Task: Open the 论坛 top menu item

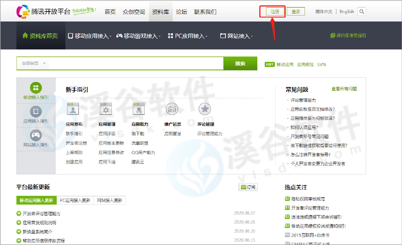Action: [x=181, y=12]
